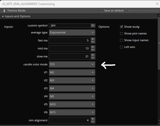Increase the min alignment value
The image size is (160, 126).
coord(93,119)
